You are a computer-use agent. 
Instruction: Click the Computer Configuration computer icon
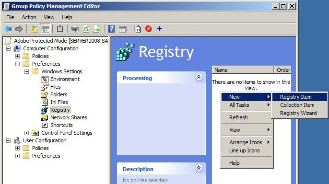(x=17, y=48)
